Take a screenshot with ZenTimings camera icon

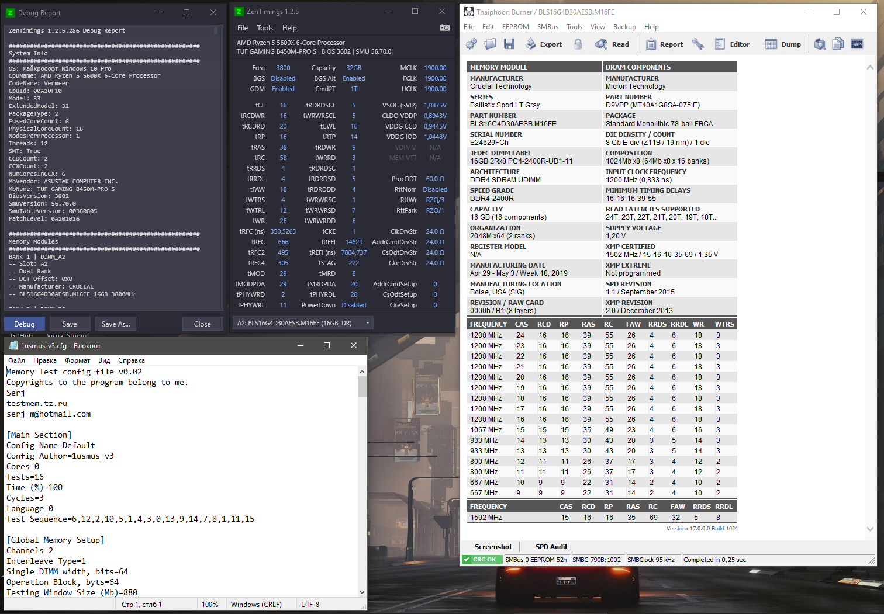[445, 27]
